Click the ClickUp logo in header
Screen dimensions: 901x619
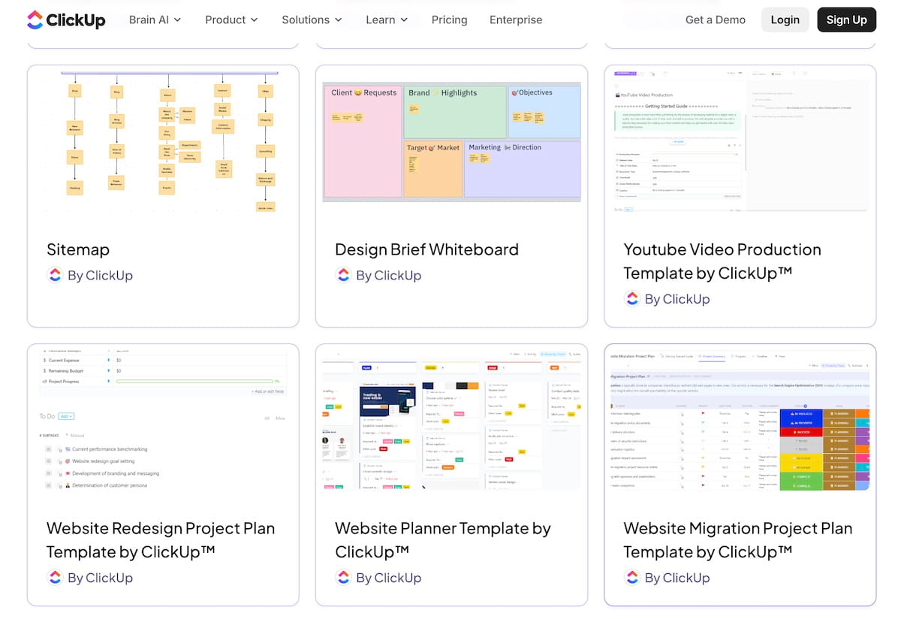pyautogui.click(x=66, y=20)
